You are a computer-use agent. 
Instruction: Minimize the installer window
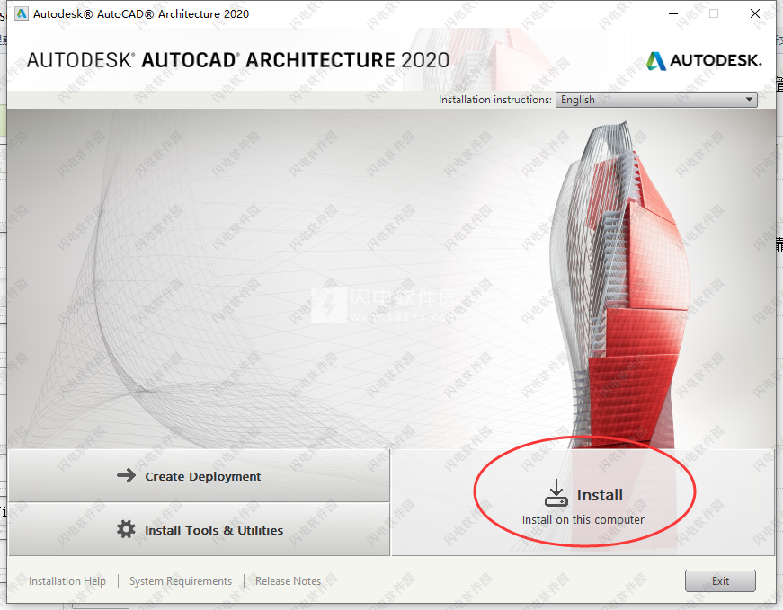coord(673,13)
